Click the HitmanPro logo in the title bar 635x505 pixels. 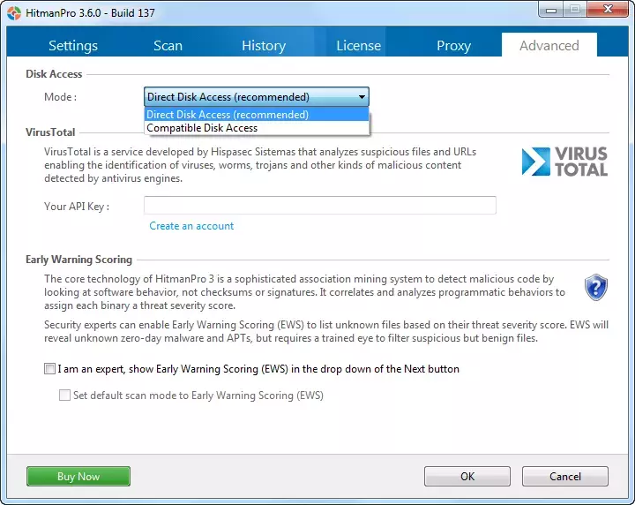[x=14, y=13]
